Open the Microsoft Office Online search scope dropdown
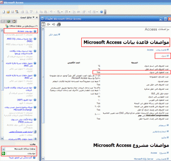The width and height of the screenshot is (171, 161). click(3, 149)
